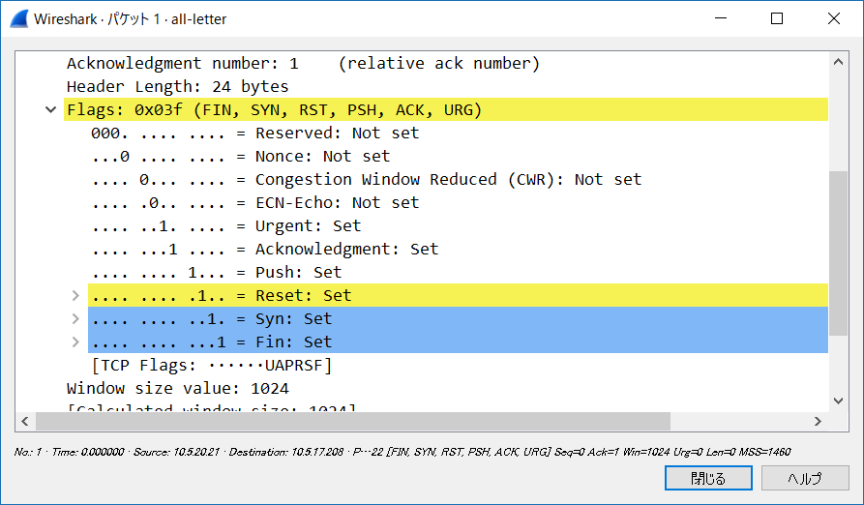Select the Header Length: 24 bytes line
The width and height of the screenshot is (864, 505).
(x=177, y=86)
